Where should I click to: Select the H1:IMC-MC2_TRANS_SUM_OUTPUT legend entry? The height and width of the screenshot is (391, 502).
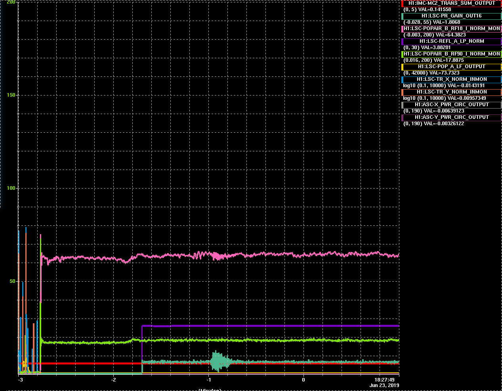pyautogui.click(x=451, y=3)
